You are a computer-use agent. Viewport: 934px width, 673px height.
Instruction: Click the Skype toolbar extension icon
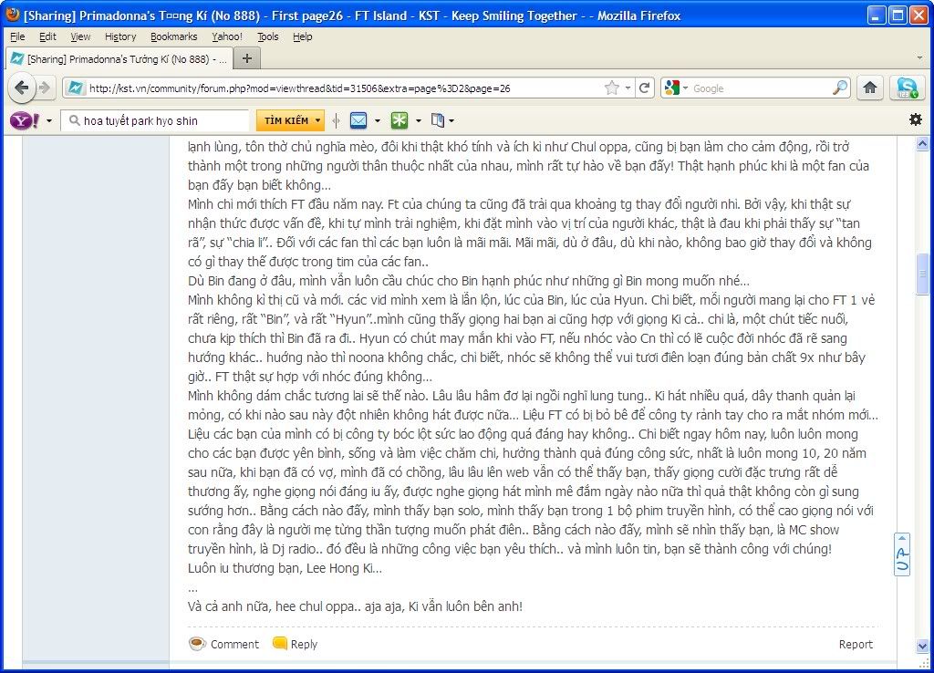pos(908,88)
